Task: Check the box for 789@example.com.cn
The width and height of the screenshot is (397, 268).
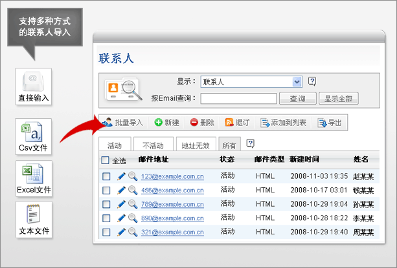Action: click(106, 204)
